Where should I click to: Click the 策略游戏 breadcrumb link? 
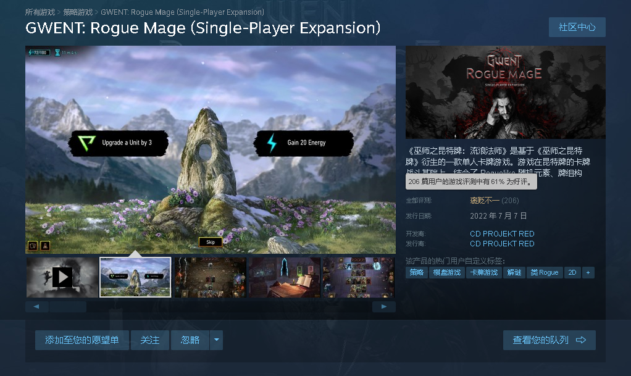click(x=78, y=12)
